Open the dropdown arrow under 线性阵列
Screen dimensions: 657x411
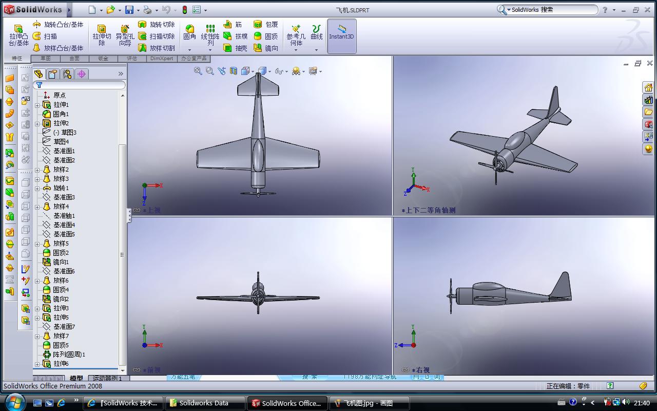[x=210, y=50]
